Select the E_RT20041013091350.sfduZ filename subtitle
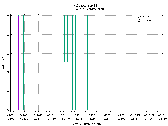The image size is (168, 126). click(x=86, y=9)
